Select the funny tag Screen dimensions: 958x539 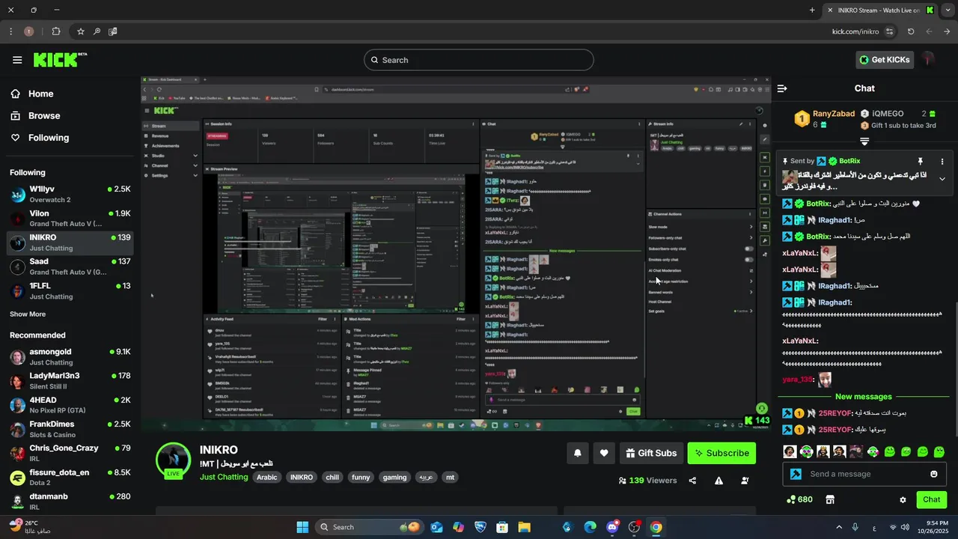(361, 477)
